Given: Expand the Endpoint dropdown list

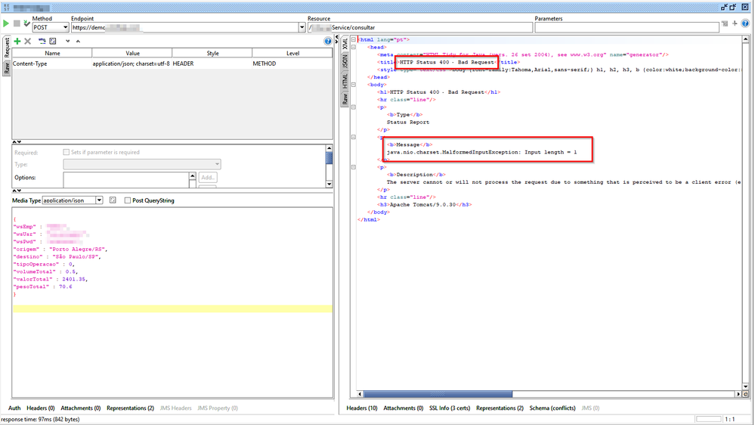Looking at the screenshot, I should pos(302,28).
